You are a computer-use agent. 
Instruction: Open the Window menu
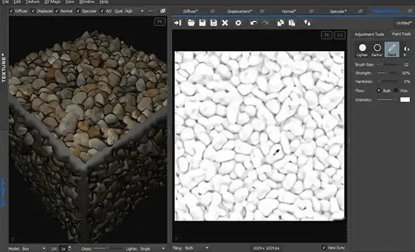point(86,2)
